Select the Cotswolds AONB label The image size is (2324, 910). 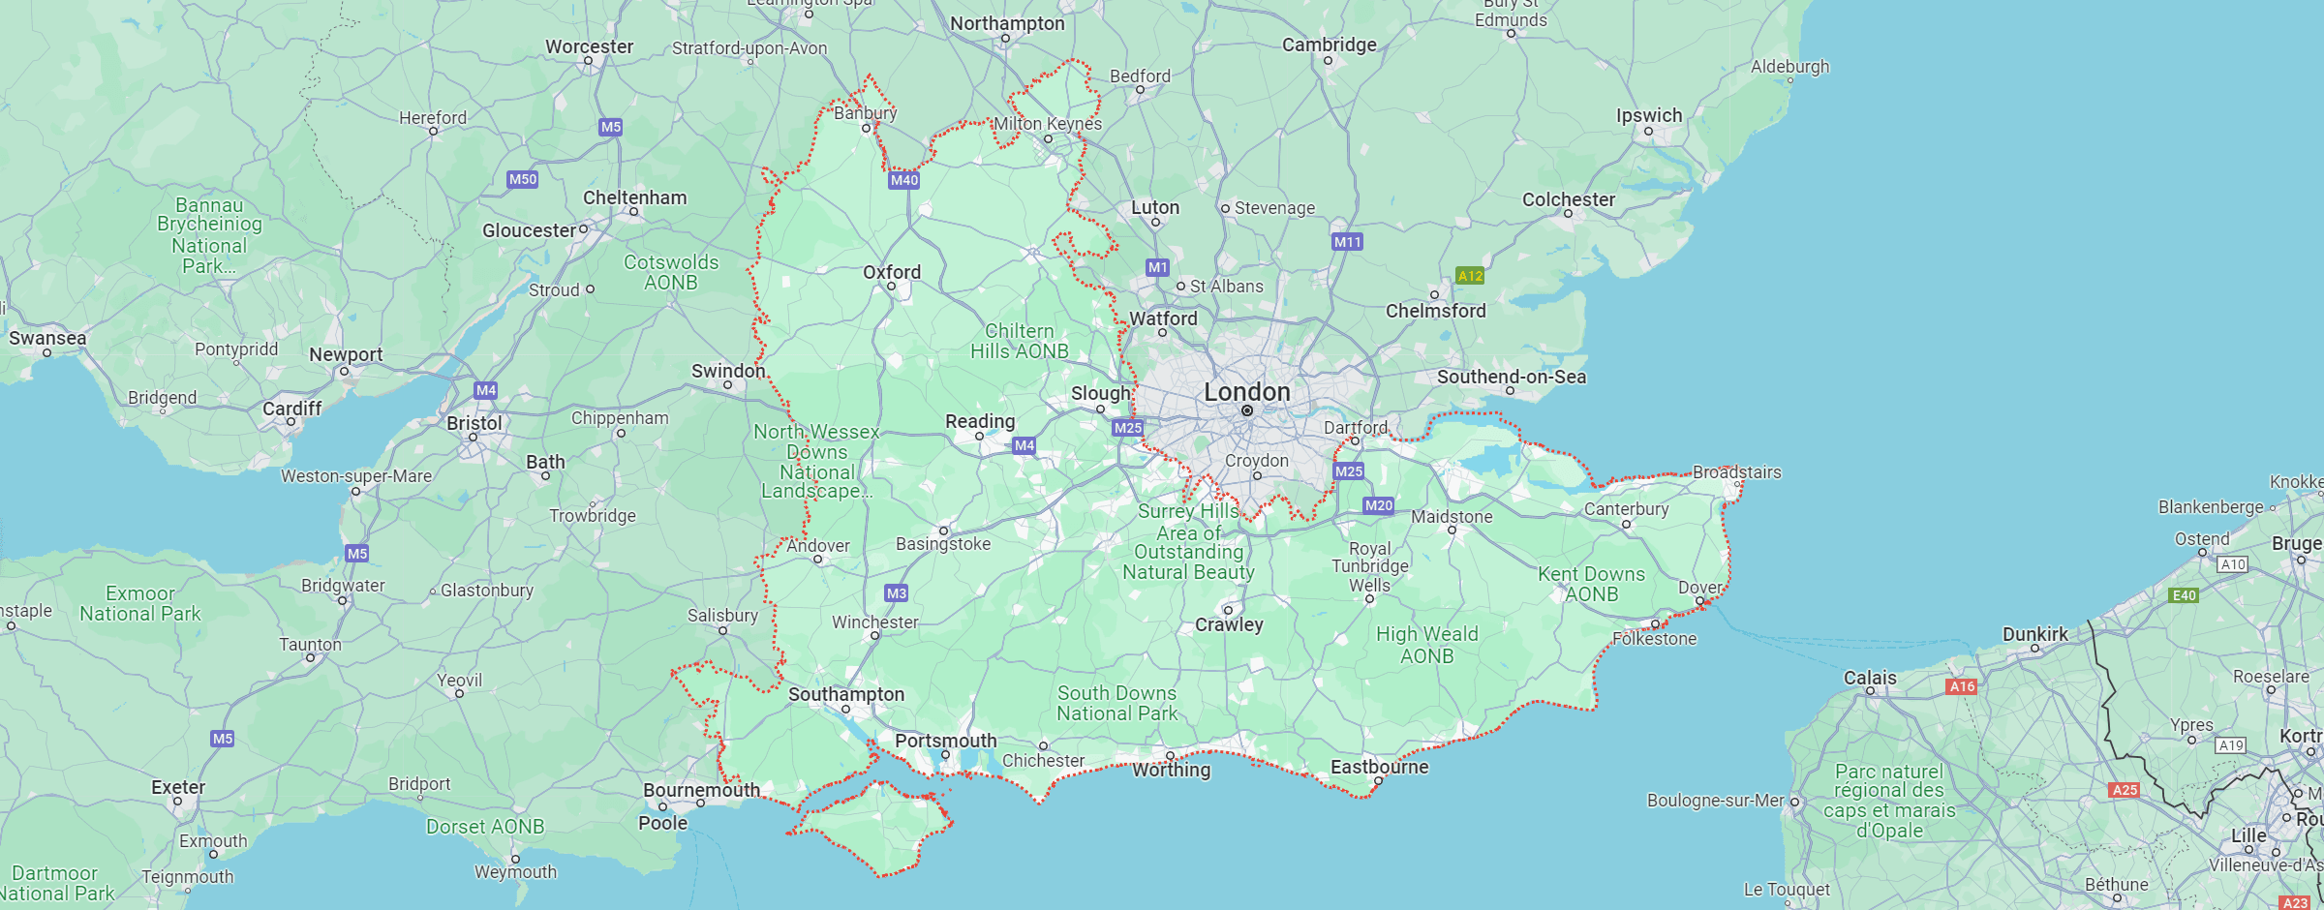[x=671, y=272]
